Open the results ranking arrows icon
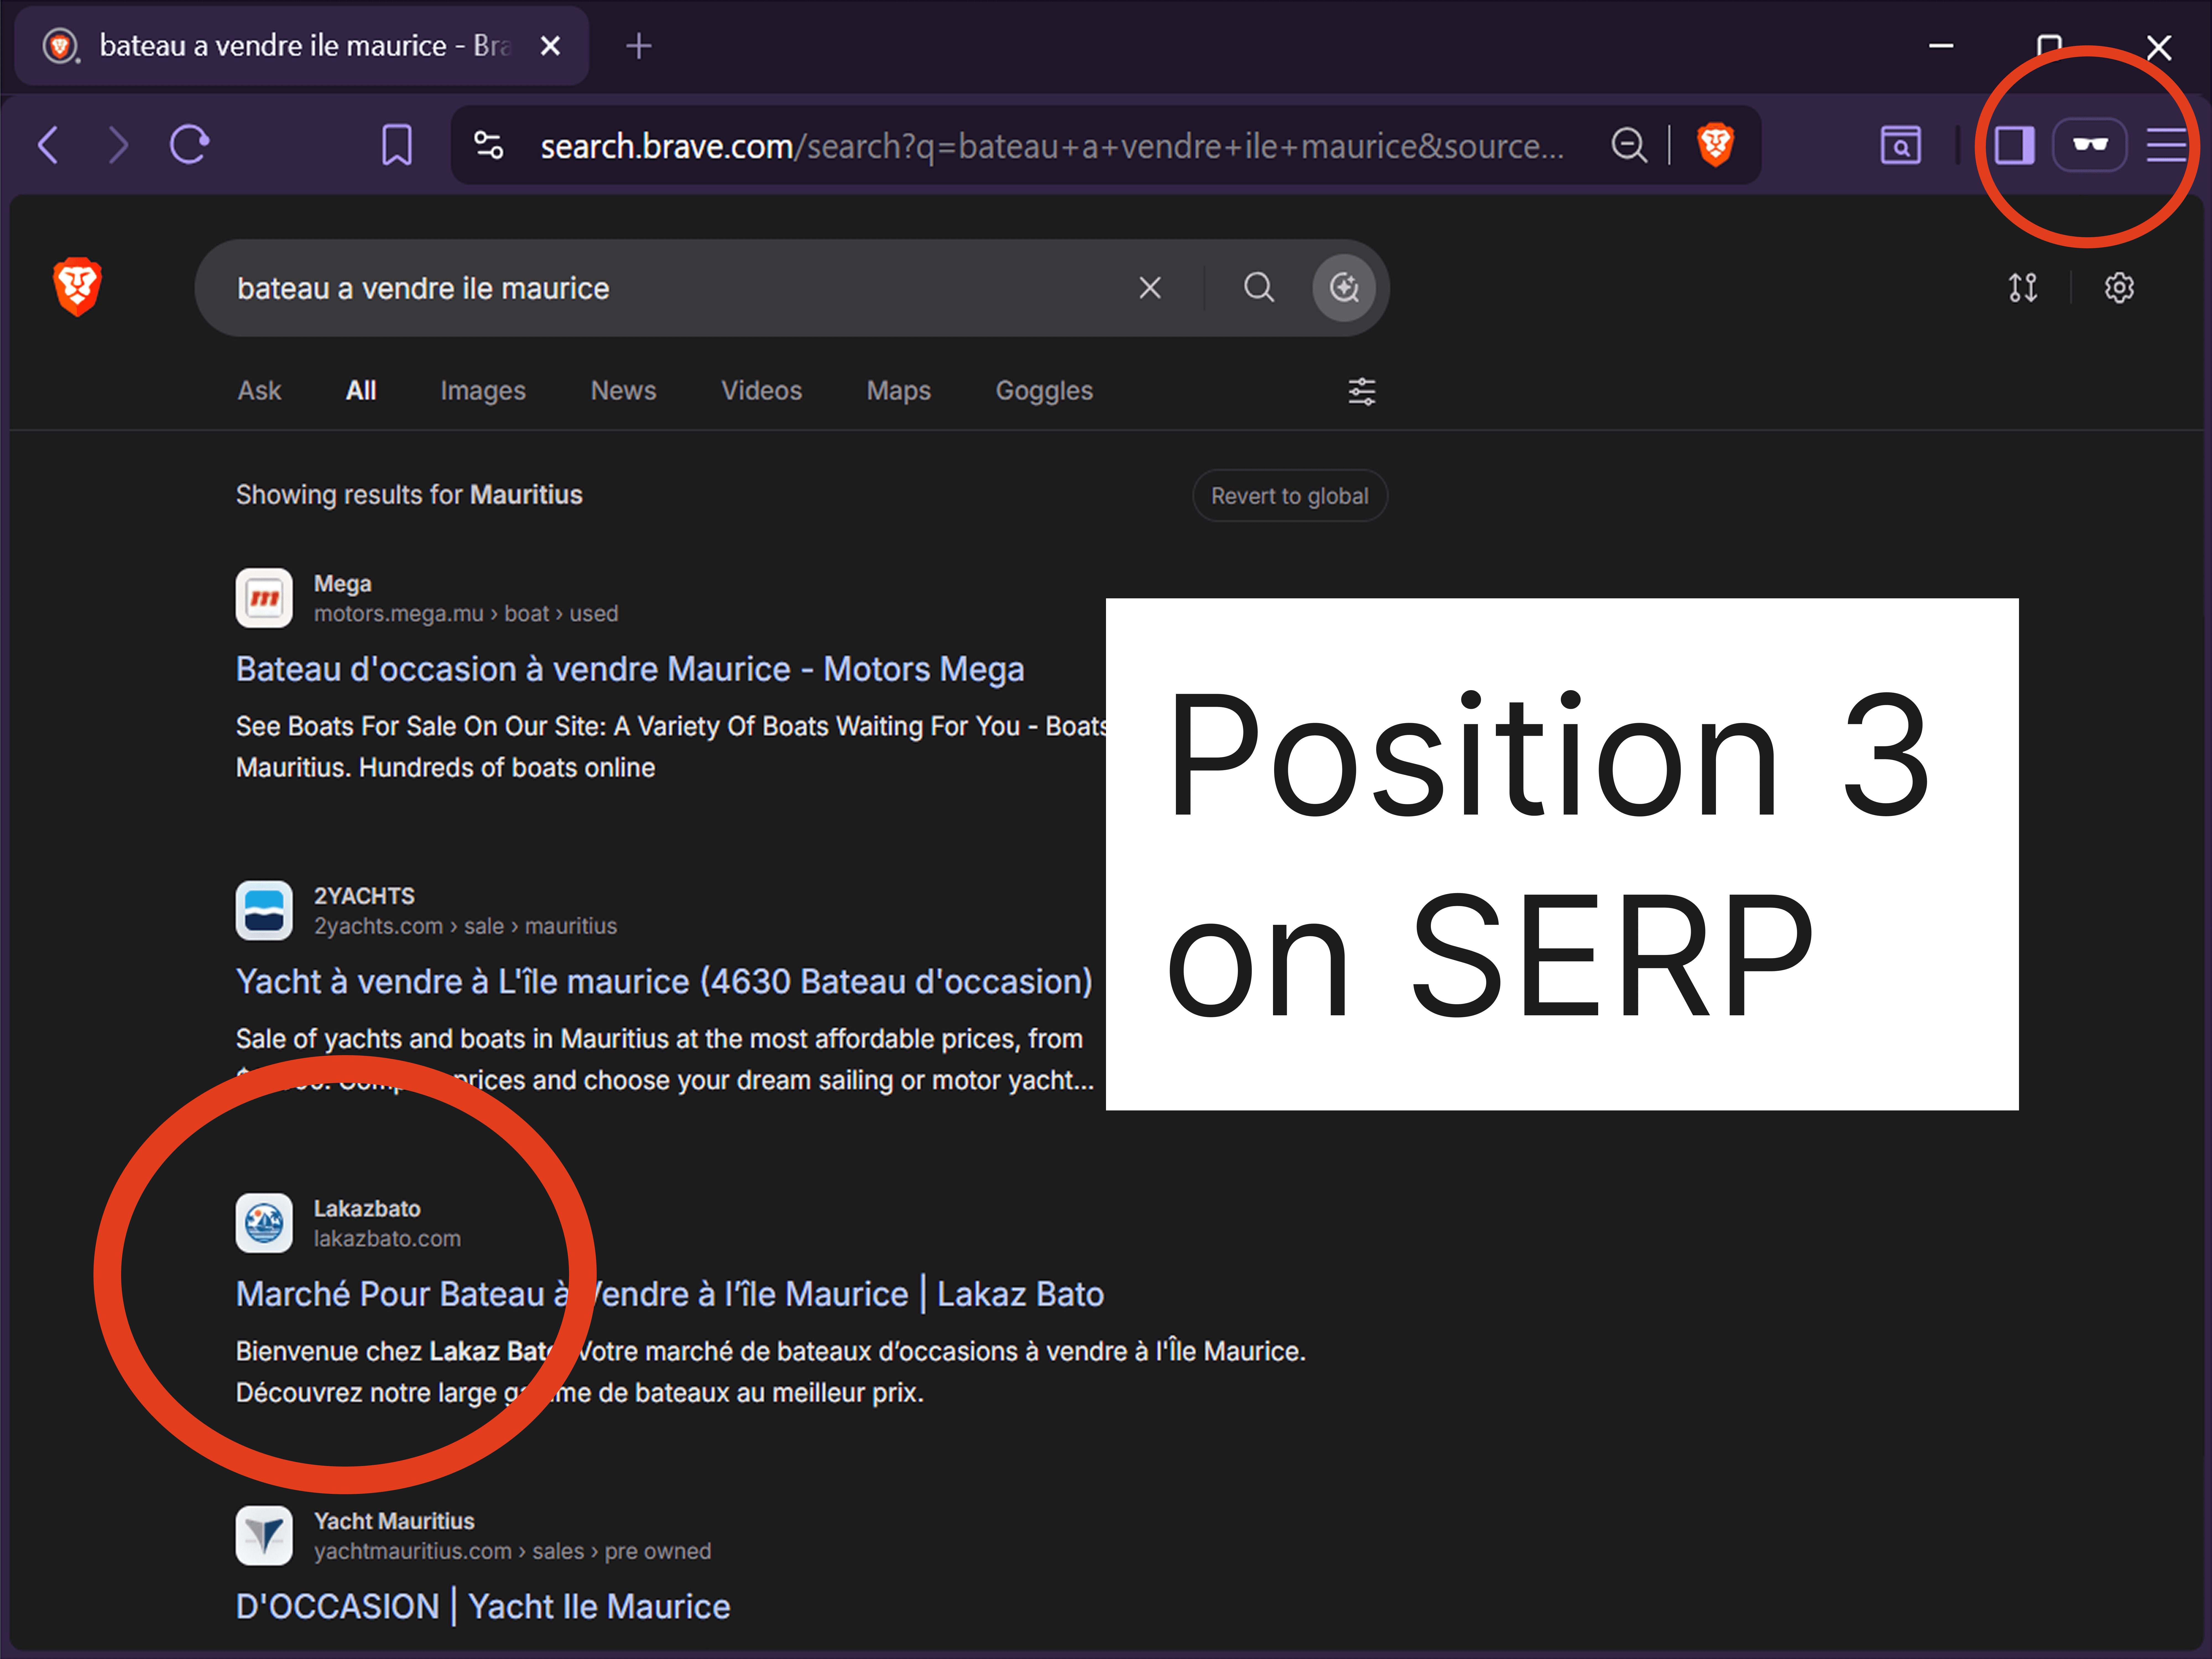The image size is (2212, 1659). tap(2023, 288)
